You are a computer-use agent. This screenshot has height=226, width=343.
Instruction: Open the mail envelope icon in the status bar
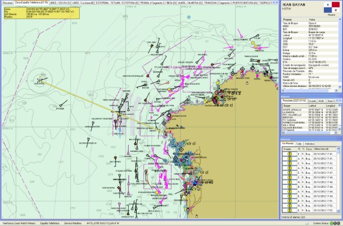click(307, 223)
